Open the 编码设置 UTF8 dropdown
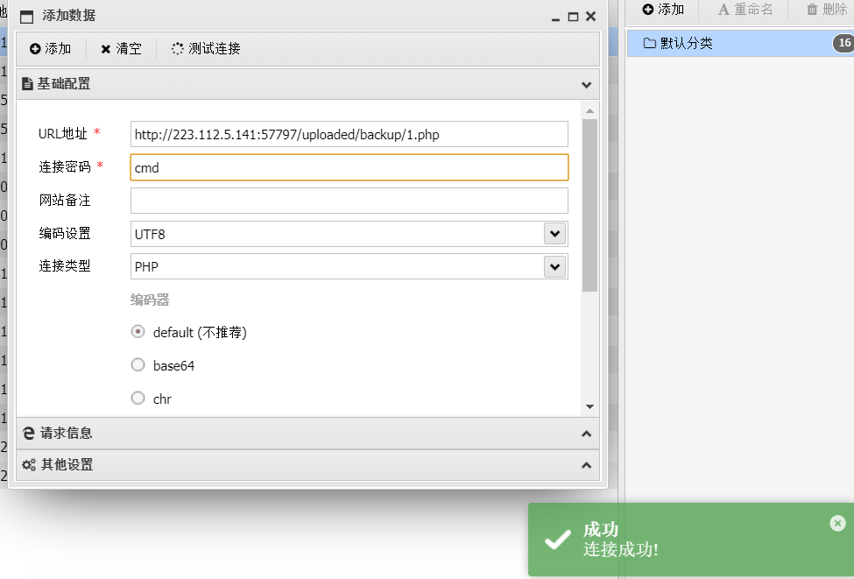This screenshot has height=579, width=854. (554, 234)
